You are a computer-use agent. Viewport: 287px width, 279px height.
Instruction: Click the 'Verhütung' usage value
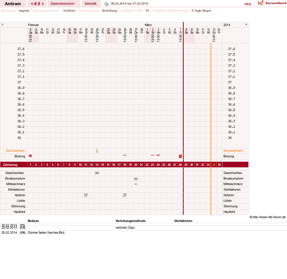pos(109,11)
